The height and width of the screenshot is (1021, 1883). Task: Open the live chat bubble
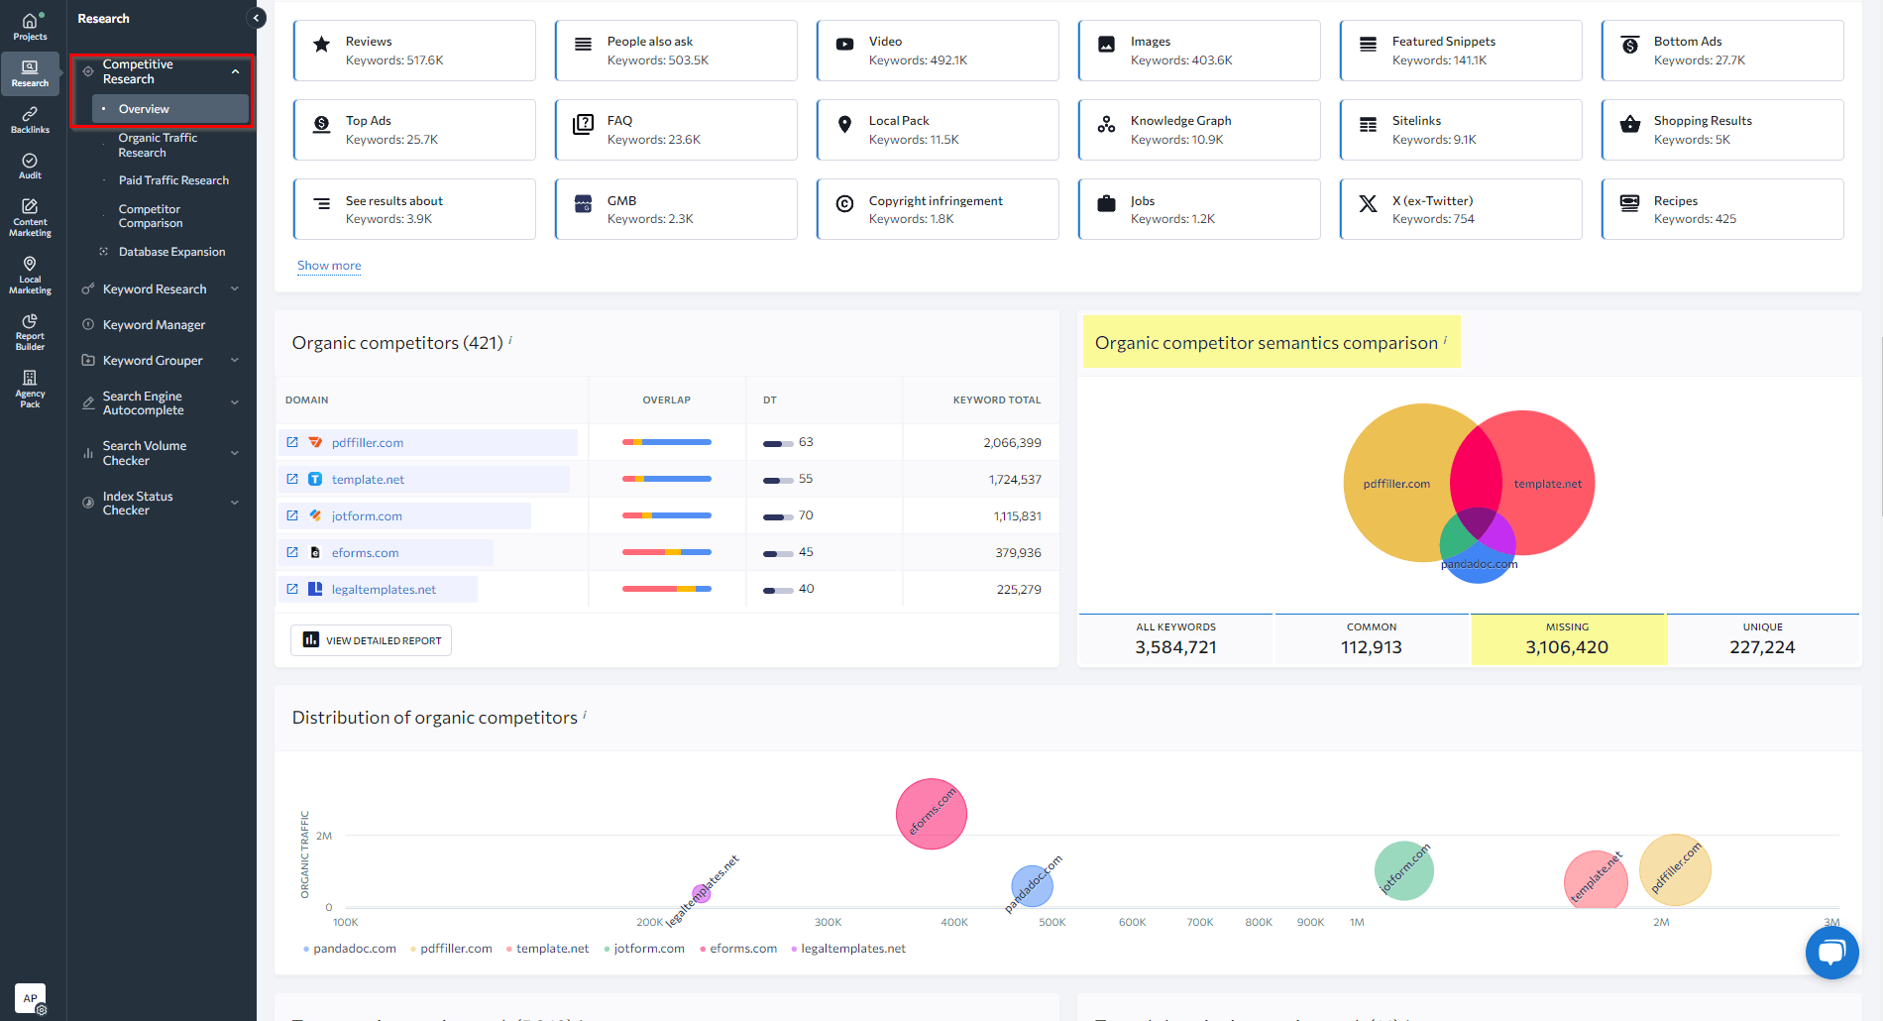[x=1831, y=952]
